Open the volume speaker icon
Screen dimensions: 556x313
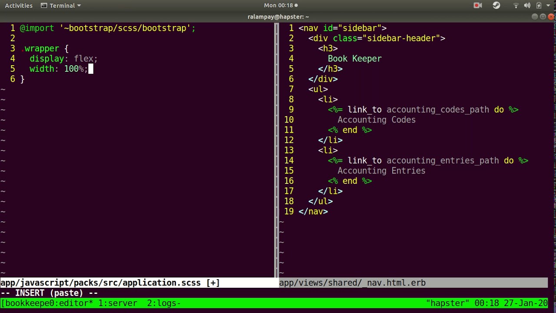click(527, 6)
